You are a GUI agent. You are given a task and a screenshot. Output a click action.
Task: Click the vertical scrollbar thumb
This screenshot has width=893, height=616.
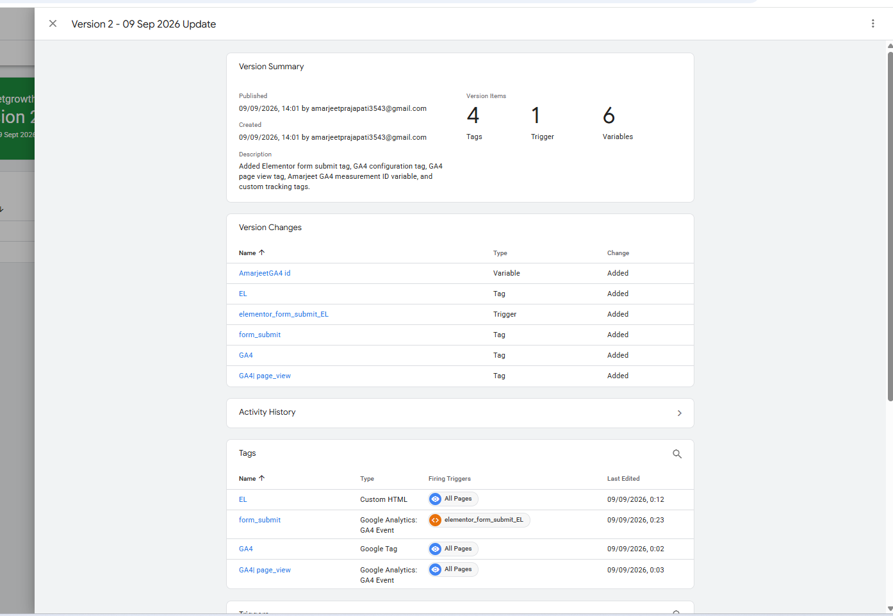(x=890, y=226)
